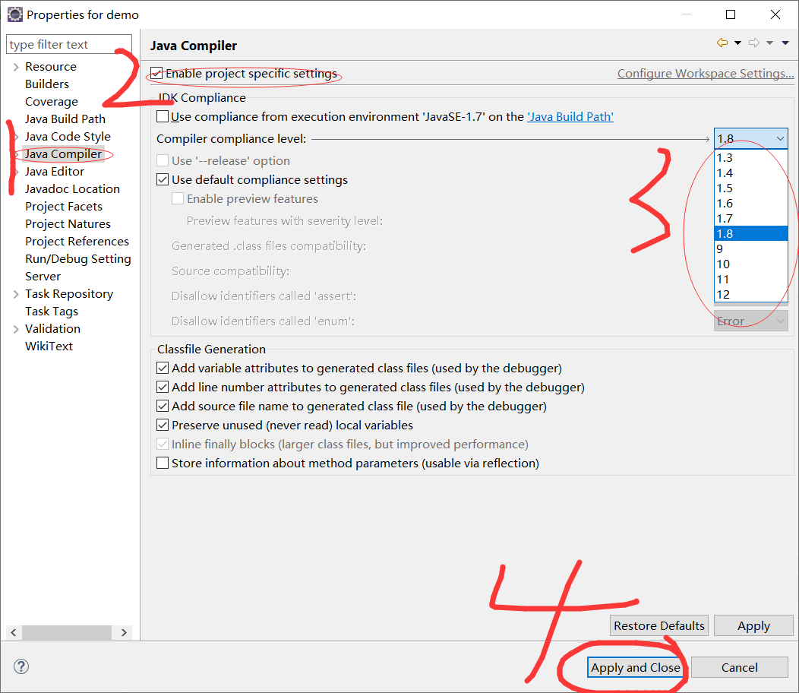The width and height of the screenshot is (799, 693).
Task: Click Configure Workspace Settings link
Action: tap(706, 74)
